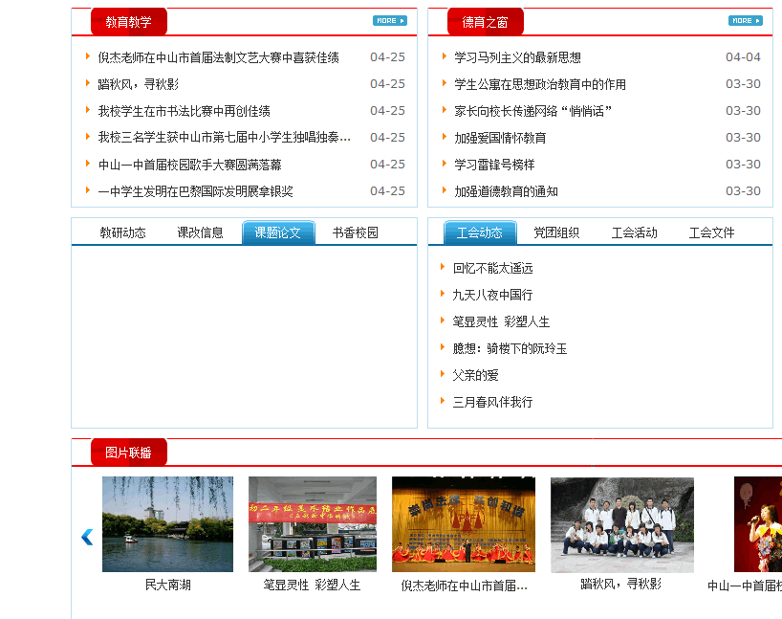Screen dimensions: 782x619
Task: Click MORE button in 德育之窗 section
Action: 745,20
